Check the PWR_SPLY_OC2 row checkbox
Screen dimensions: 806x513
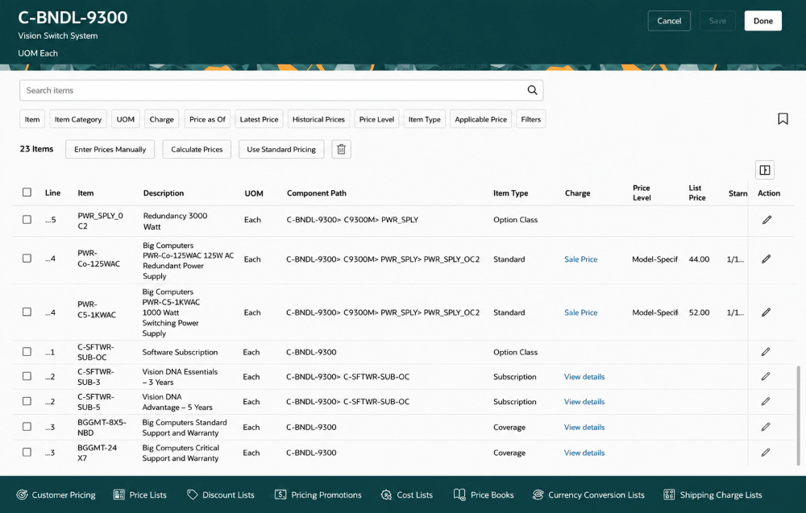click(27, 219)
